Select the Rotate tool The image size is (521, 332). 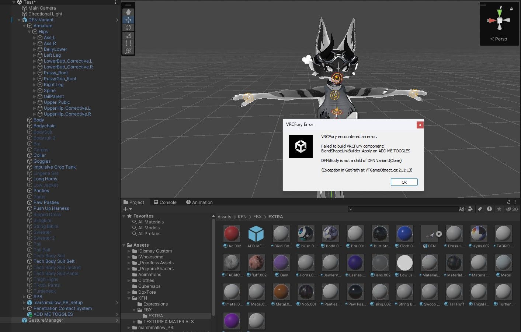point(128,28)
